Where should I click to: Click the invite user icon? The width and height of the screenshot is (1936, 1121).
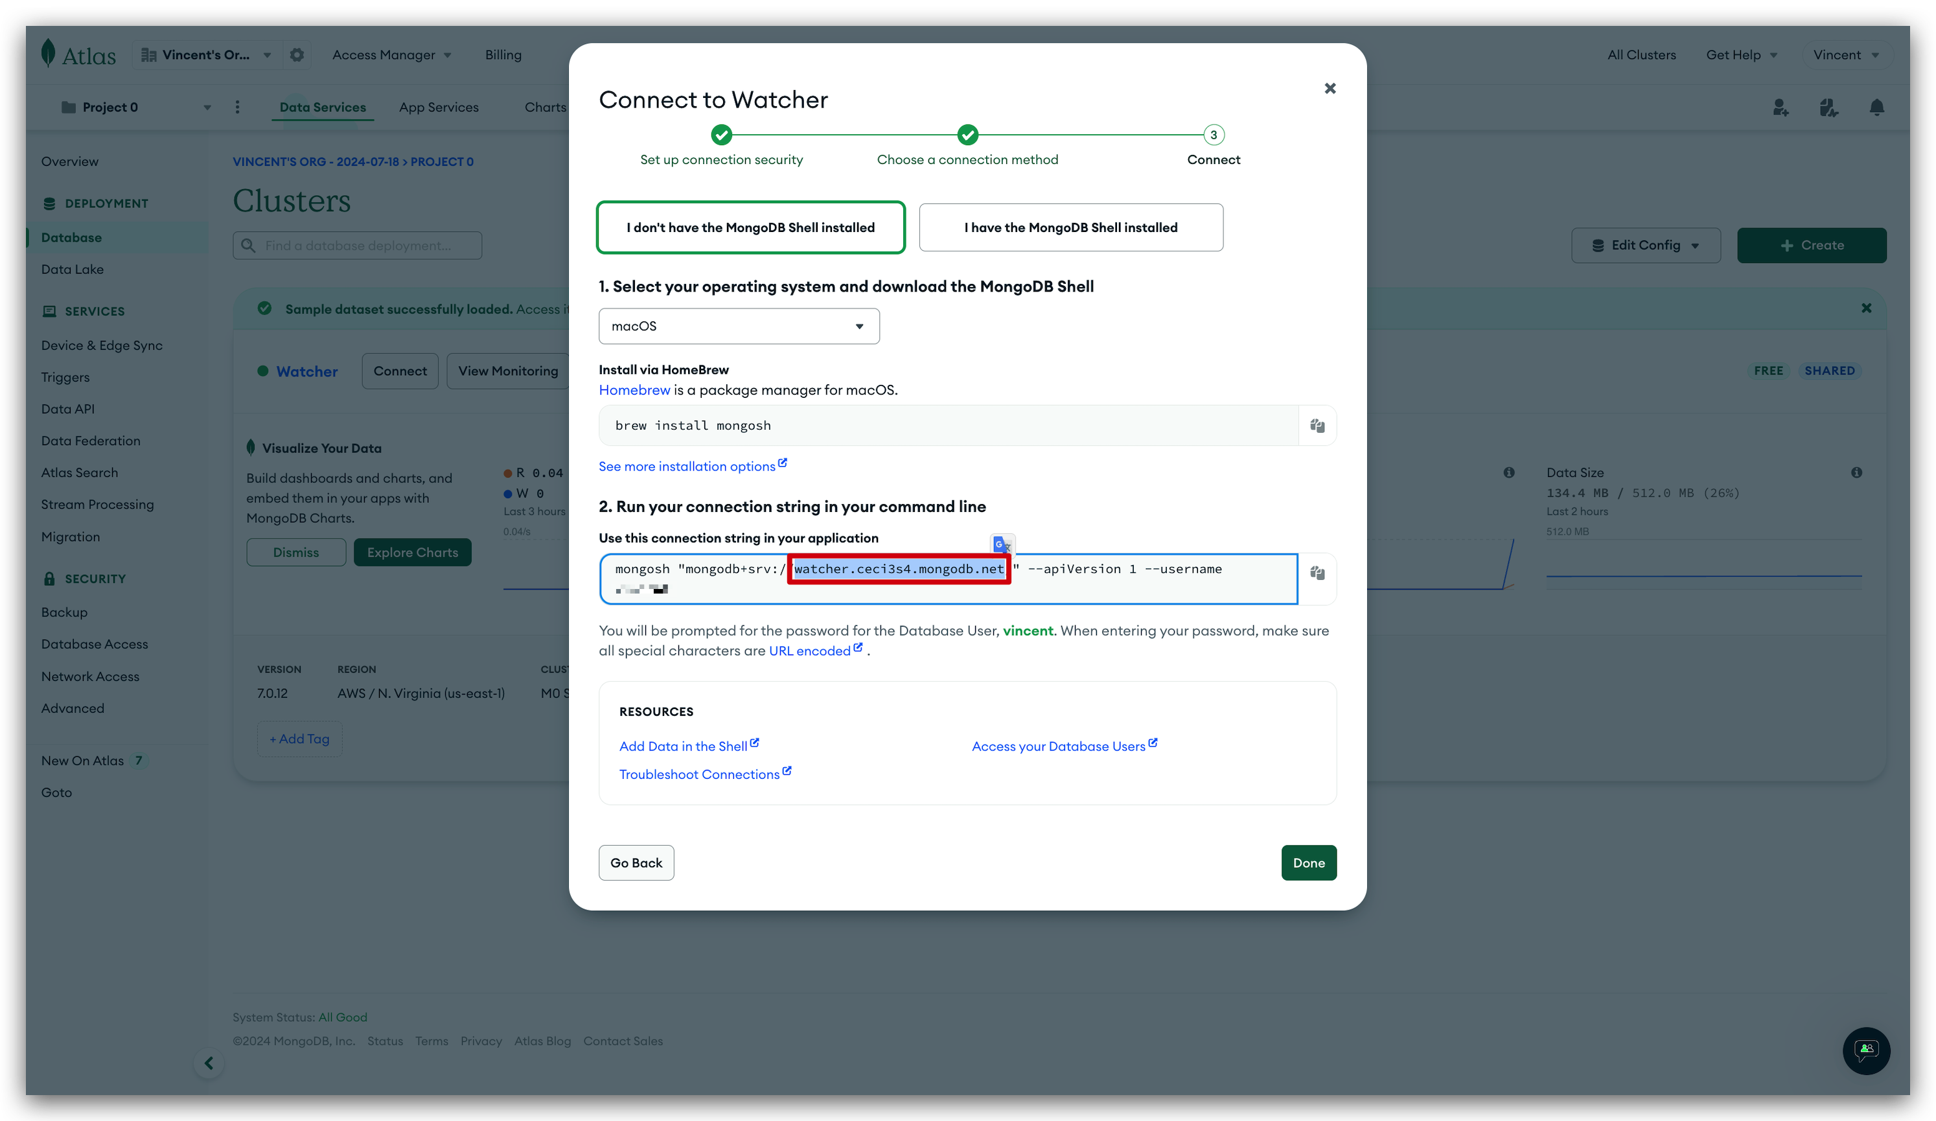[x=1780, y=108]
